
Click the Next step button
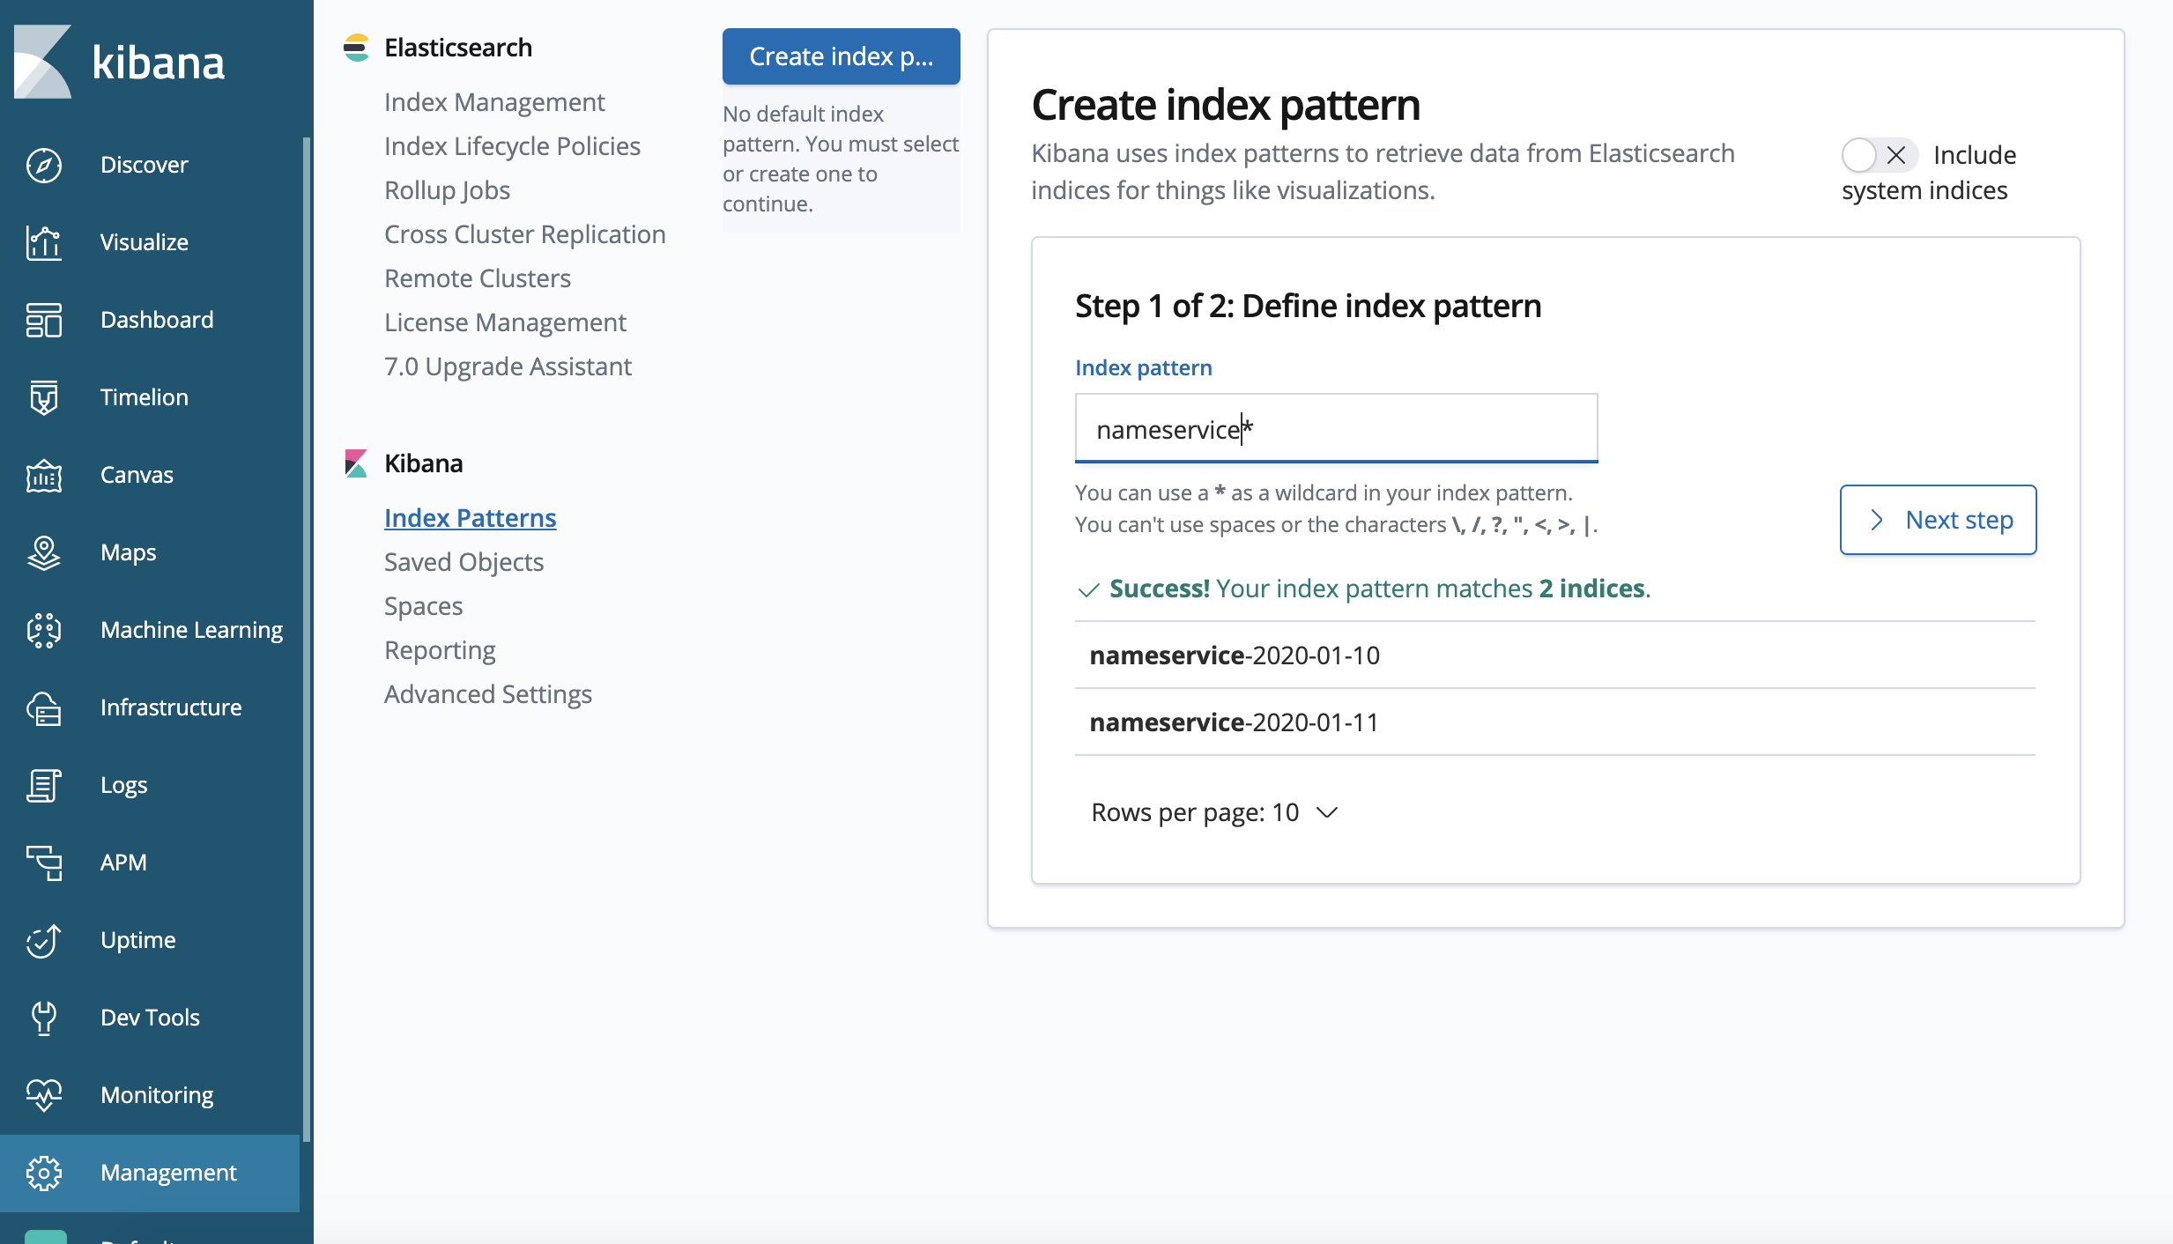coord(1938,520)
